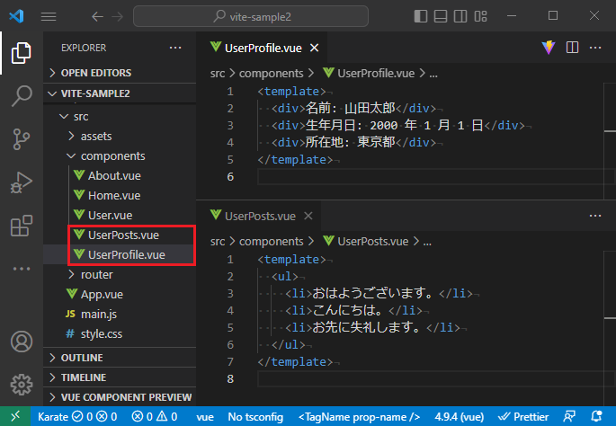Screen dimensions: 616x426
Task: Click the command center search box vite-sample2
Action: click(x=251, y=16)
